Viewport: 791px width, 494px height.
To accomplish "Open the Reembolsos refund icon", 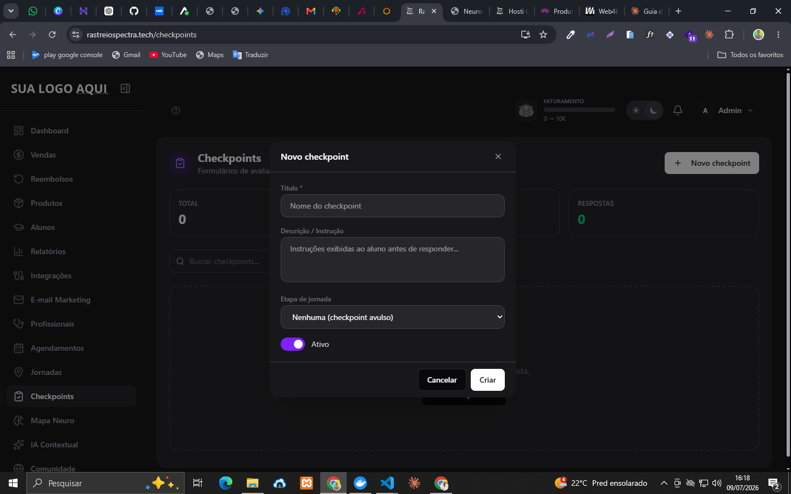I will click(19, 179).
